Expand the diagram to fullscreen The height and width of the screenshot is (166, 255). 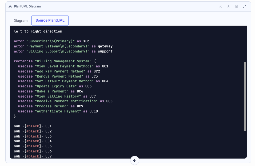pyautogui.click(x=244, y=6)
